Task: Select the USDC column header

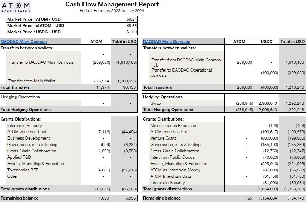Action: click(266, 42)
